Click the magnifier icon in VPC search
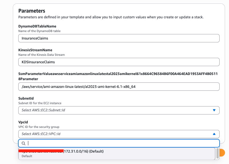This screenshot has width=229, height=164. 24,143
